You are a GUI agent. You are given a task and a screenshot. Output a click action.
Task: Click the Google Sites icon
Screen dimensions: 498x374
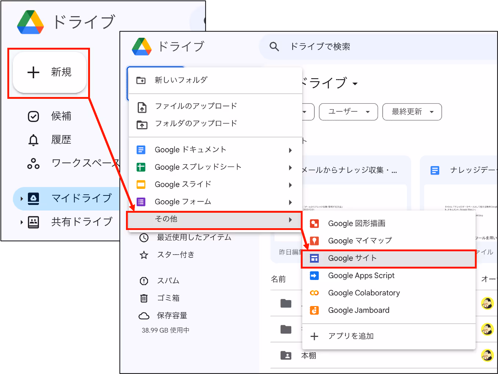[314, 258]
